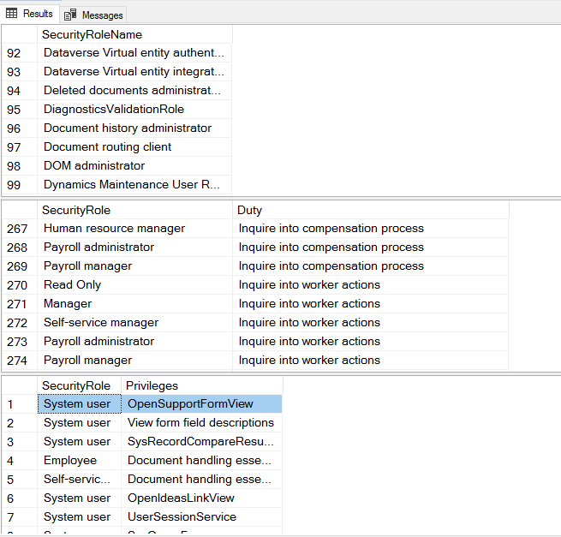Click the SecurityRoleName column header

click(x=134, y=35)
